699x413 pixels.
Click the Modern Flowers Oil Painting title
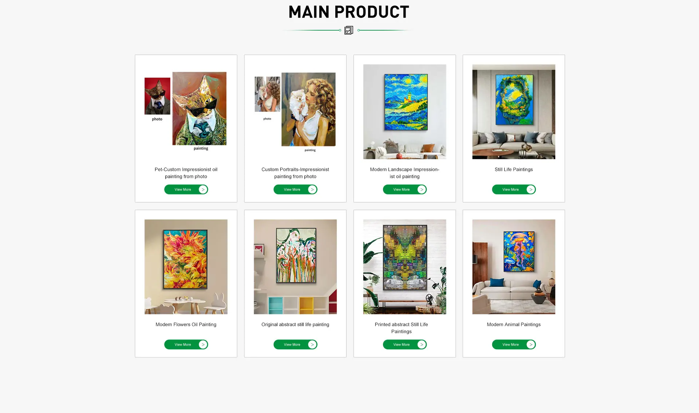(186, 324)
